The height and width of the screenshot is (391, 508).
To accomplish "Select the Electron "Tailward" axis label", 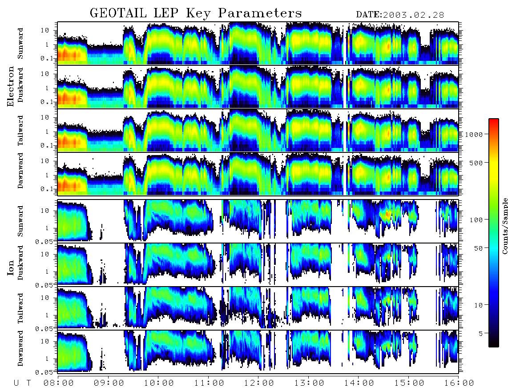I will [20, 130].
